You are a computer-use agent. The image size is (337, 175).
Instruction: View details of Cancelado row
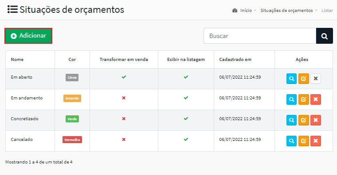tap(291, 141)
